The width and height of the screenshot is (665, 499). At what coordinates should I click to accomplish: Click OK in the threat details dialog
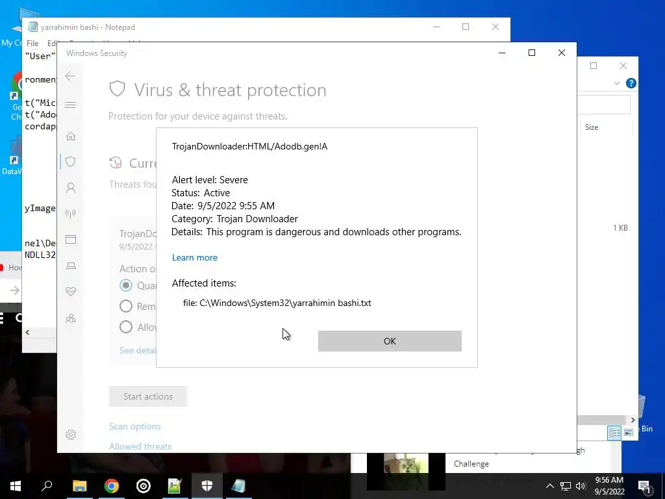click(390, 341)
